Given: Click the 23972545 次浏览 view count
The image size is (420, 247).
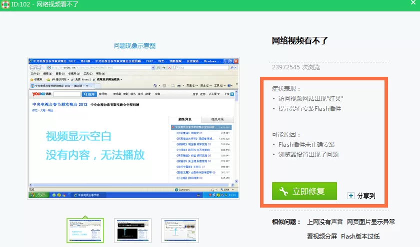Looking at the screenshot, I should (x=296, y=67).
